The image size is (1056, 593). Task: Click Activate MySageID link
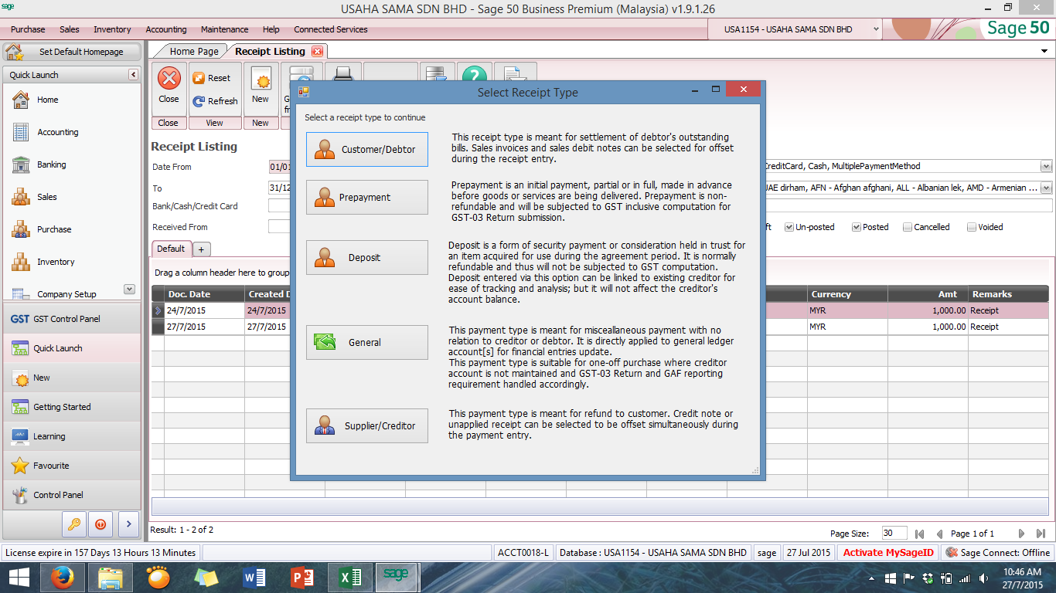(888, 552)
